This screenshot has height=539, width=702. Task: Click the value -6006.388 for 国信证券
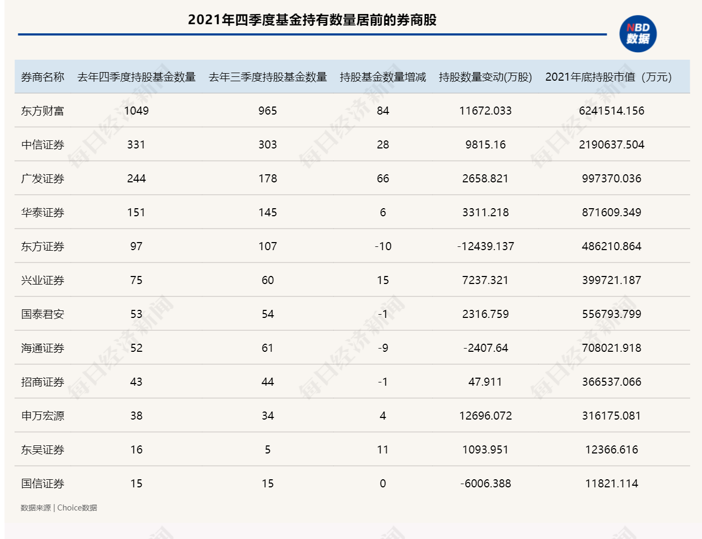pyautogui.click(x=486, y=484)
